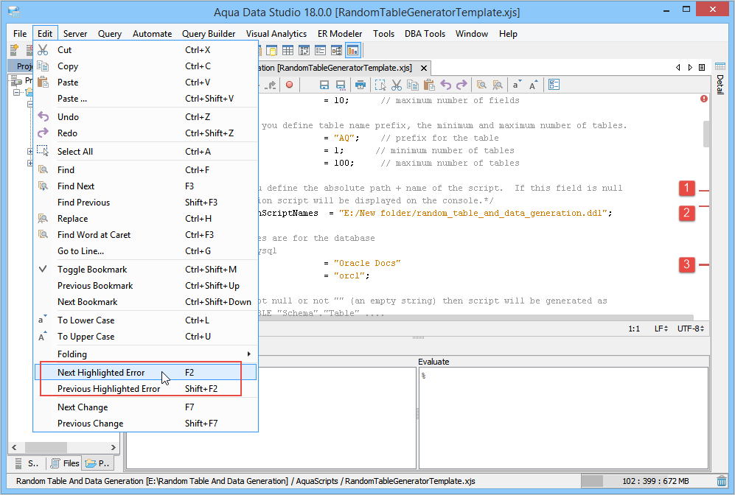Click the uppercase 'A' To Upper Case icon

[533, 85]
